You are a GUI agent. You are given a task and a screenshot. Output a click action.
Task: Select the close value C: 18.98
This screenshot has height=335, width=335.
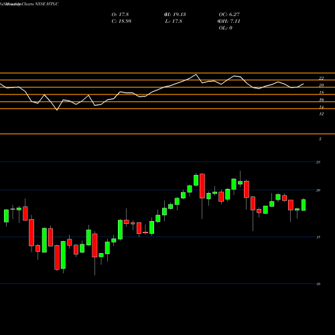[x=121, y=21]
